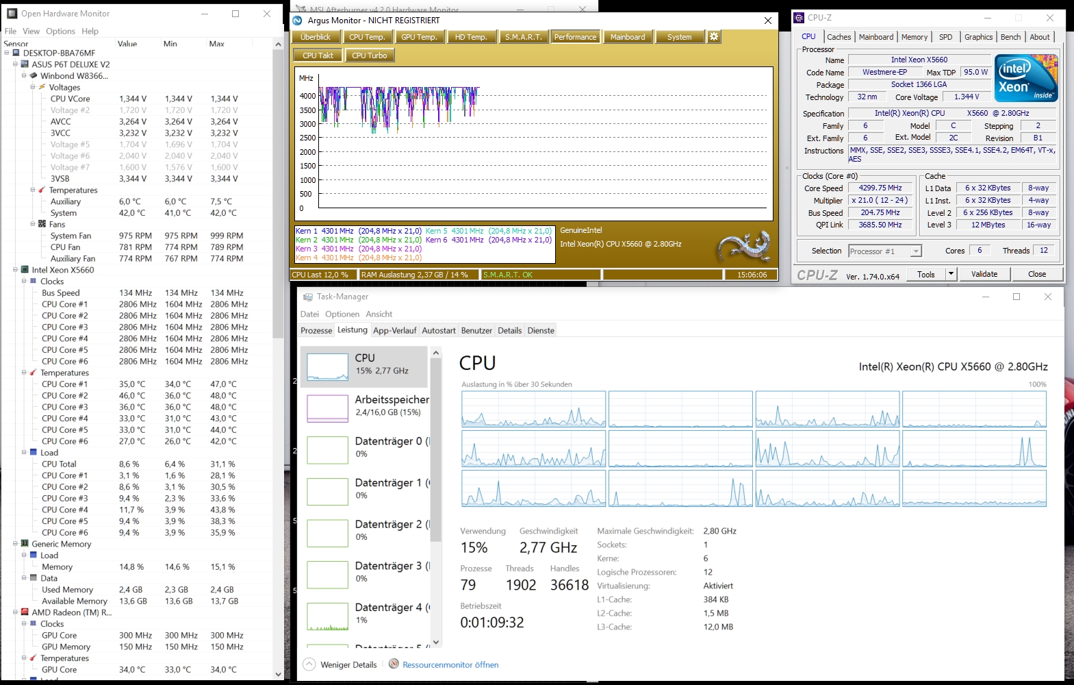Select the CPU Takt sub-tab in Argus Monitor

(x=318, y=55)
